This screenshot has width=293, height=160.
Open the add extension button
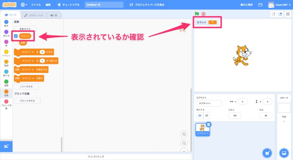[x=6, y=146]
